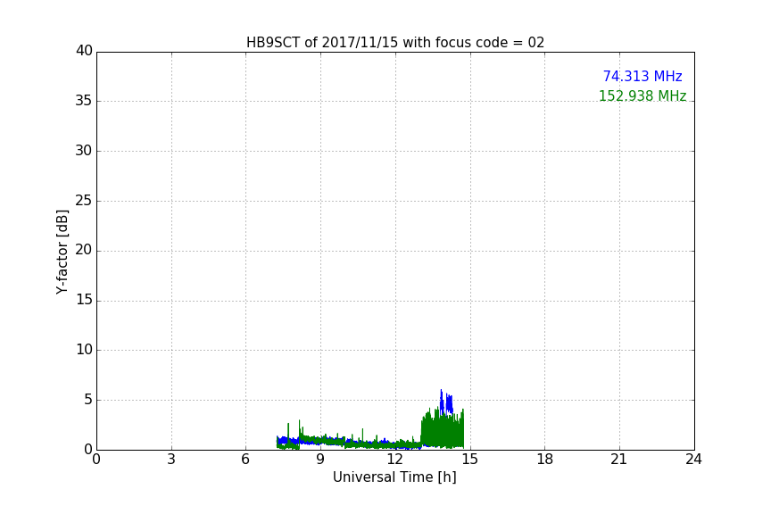Click the x-axis tick value 15
Image resolution: width=771 pixels, height=514 pixels.
click(x=470, y=460)
